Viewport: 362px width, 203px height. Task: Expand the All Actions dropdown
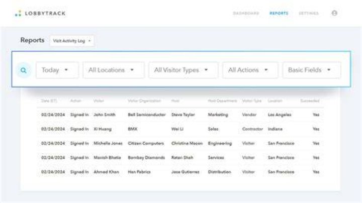click(250, 70)
